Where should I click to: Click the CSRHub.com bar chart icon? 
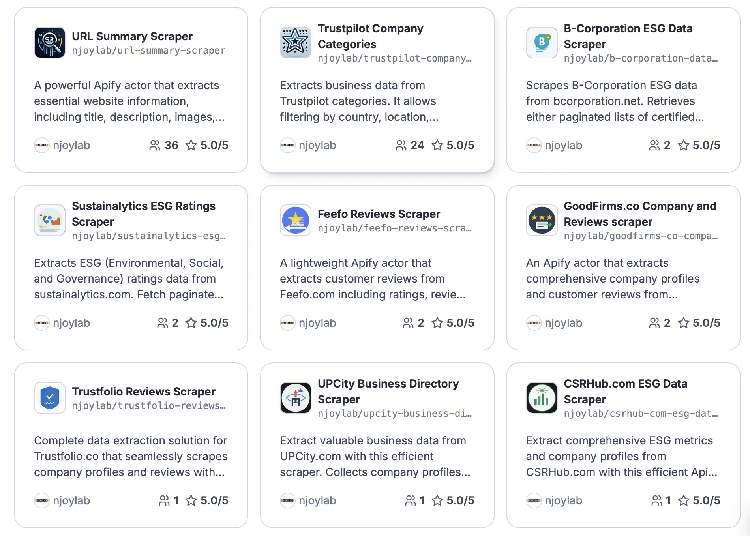pyautogui.click(x=542, y=398)
